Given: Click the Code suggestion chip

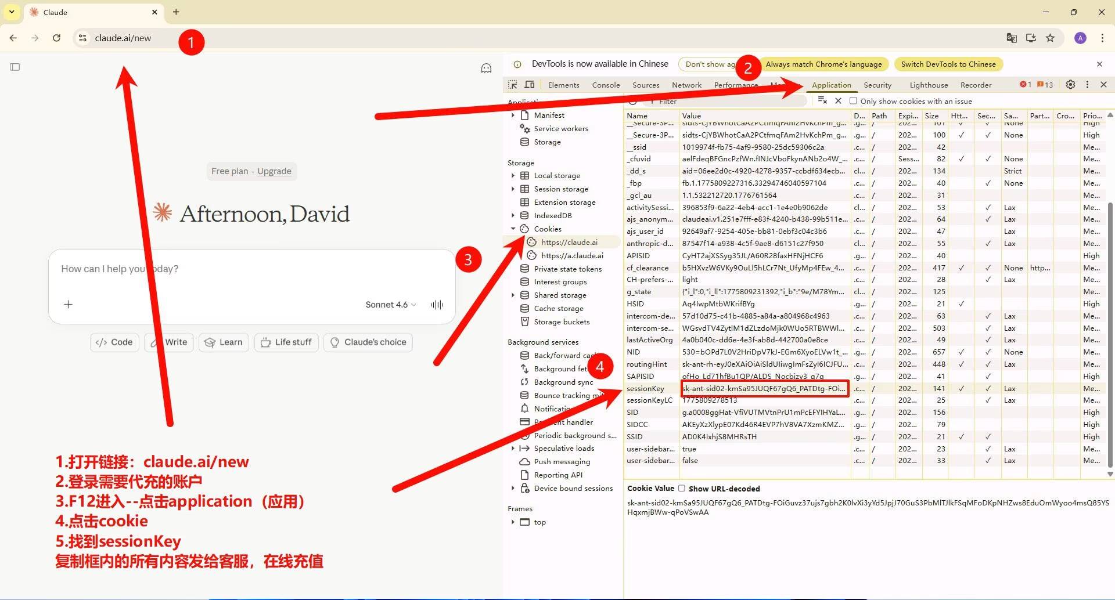Looking at the screenshot, I should pyautogui.click(x=114, y=342).
